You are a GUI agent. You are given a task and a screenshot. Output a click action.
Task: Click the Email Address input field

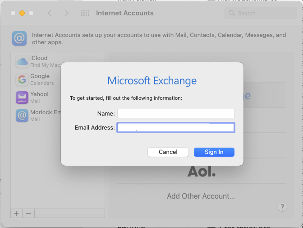176,128
